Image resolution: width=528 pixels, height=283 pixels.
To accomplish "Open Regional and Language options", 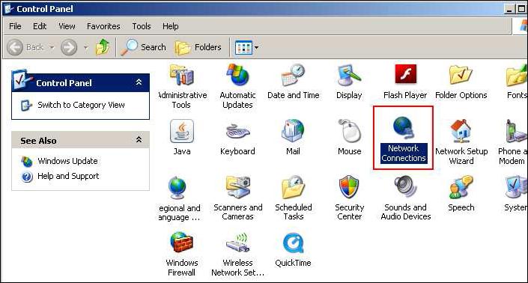I will point(179,198).
